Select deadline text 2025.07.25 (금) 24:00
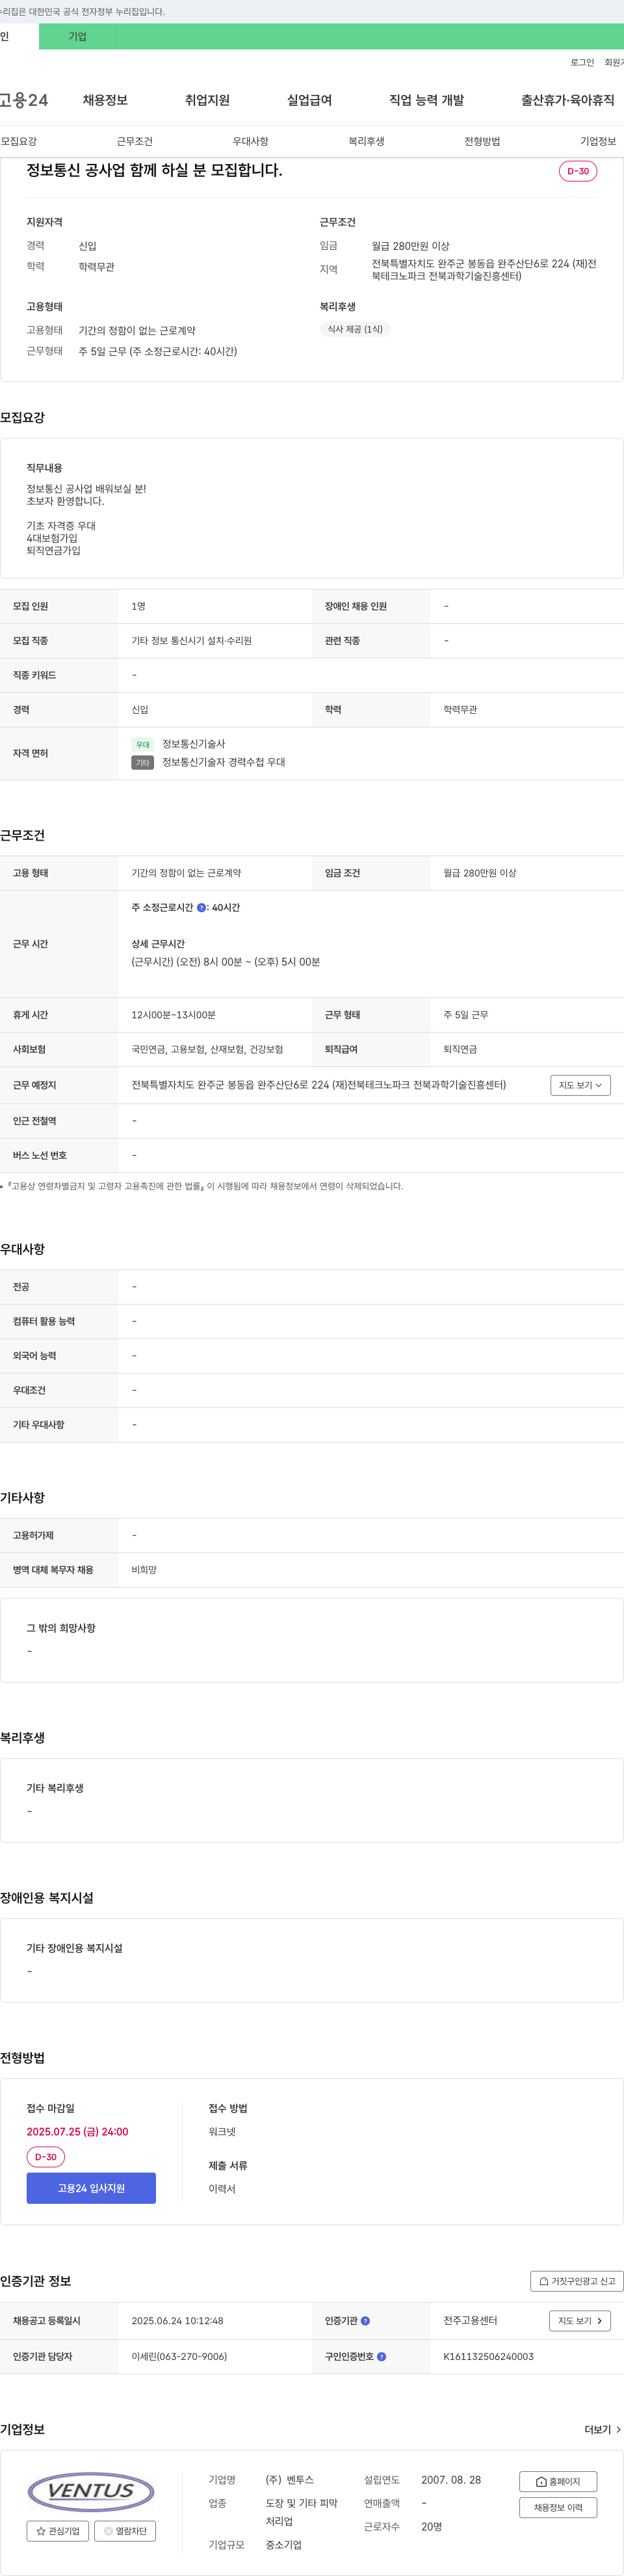624x2576 pixels. 78,2132
